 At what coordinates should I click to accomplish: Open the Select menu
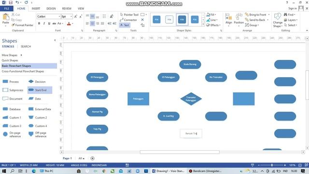291,25
